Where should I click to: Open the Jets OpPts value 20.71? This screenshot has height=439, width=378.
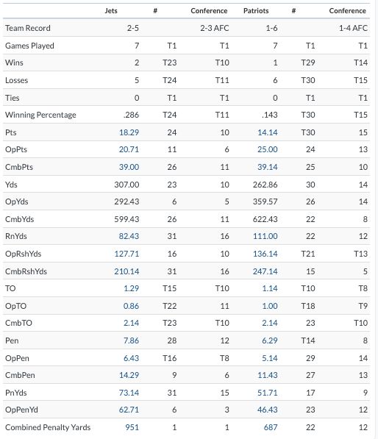pos(129,149)
